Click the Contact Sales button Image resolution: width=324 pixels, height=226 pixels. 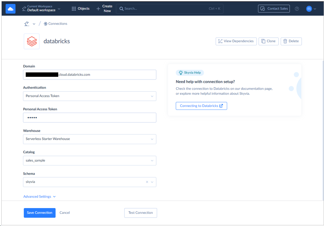pyautogui.click(x=274, y=9)
